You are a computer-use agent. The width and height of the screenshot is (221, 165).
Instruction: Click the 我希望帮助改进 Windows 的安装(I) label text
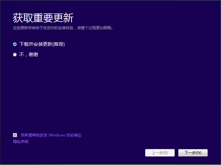[51, 135]
